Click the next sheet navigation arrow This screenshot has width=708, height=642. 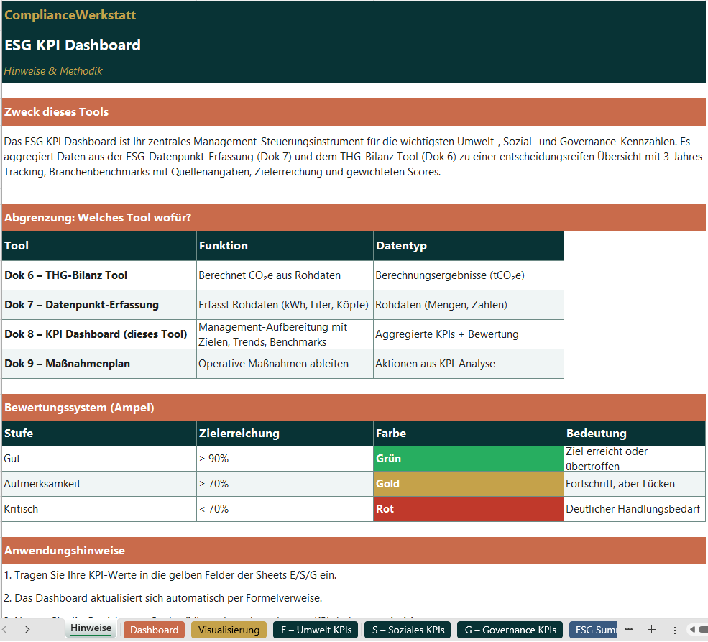(27, 629)
